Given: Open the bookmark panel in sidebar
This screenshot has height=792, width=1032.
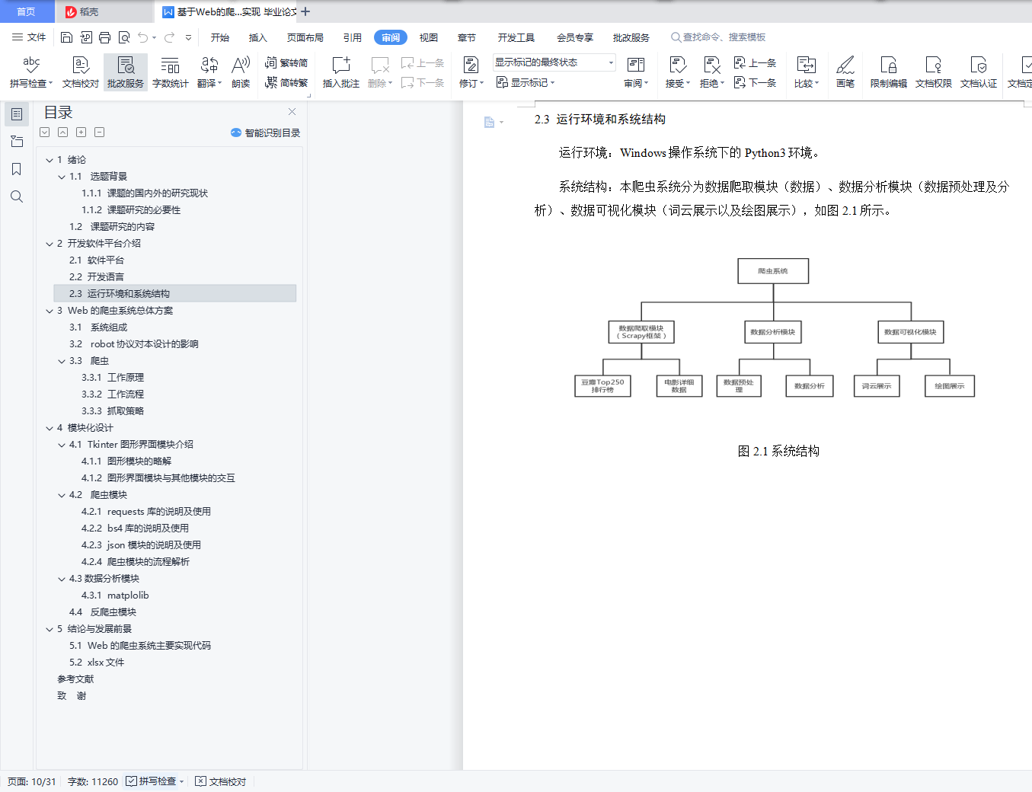Looking at the screenshot, I should click(17, 169).
